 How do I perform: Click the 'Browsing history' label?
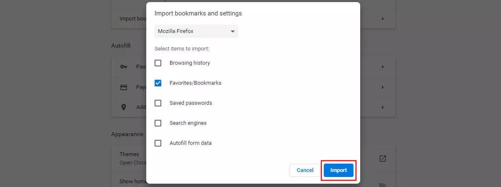(190, 63)
